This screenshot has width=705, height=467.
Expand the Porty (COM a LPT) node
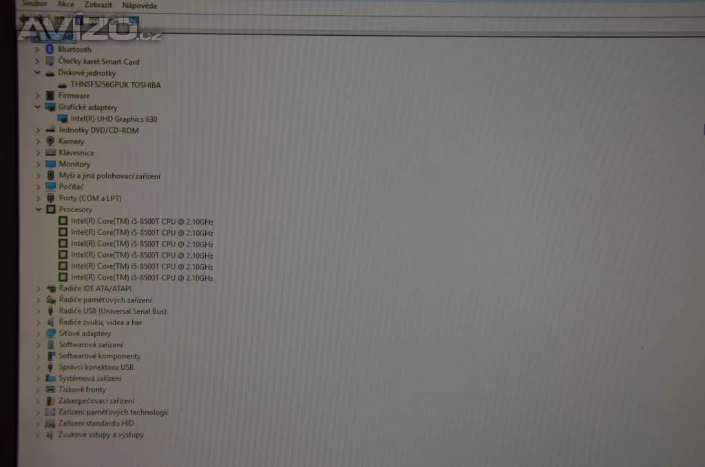coord(38,198)
